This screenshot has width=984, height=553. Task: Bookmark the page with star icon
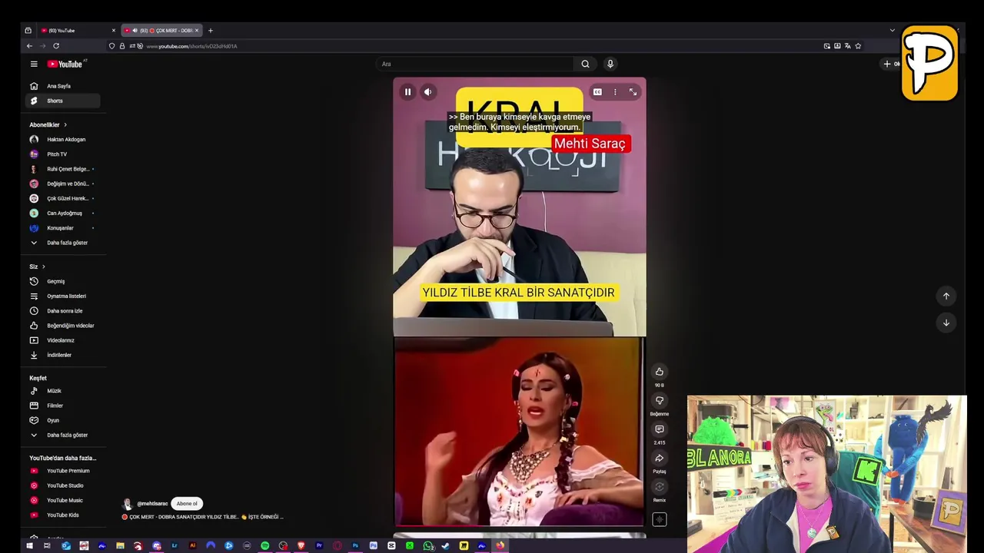pyautogui.click(x=858, y=46)
